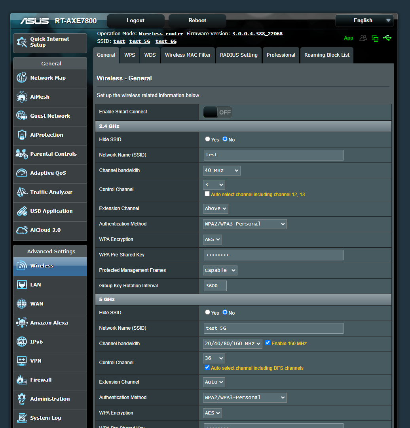
Task: Select No for 2.4 GHz Hide SSID
Action: (225, 139)
